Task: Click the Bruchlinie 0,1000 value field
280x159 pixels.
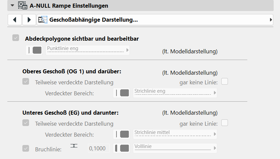Action: point(98,148)
